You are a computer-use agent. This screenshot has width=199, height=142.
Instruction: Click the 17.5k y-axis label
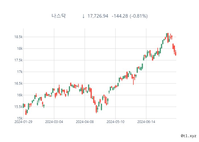18,60
